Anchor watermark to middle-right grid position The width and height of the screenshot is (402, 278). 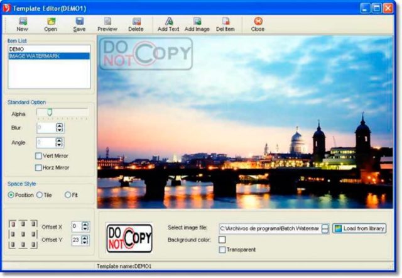coord(33,234)
